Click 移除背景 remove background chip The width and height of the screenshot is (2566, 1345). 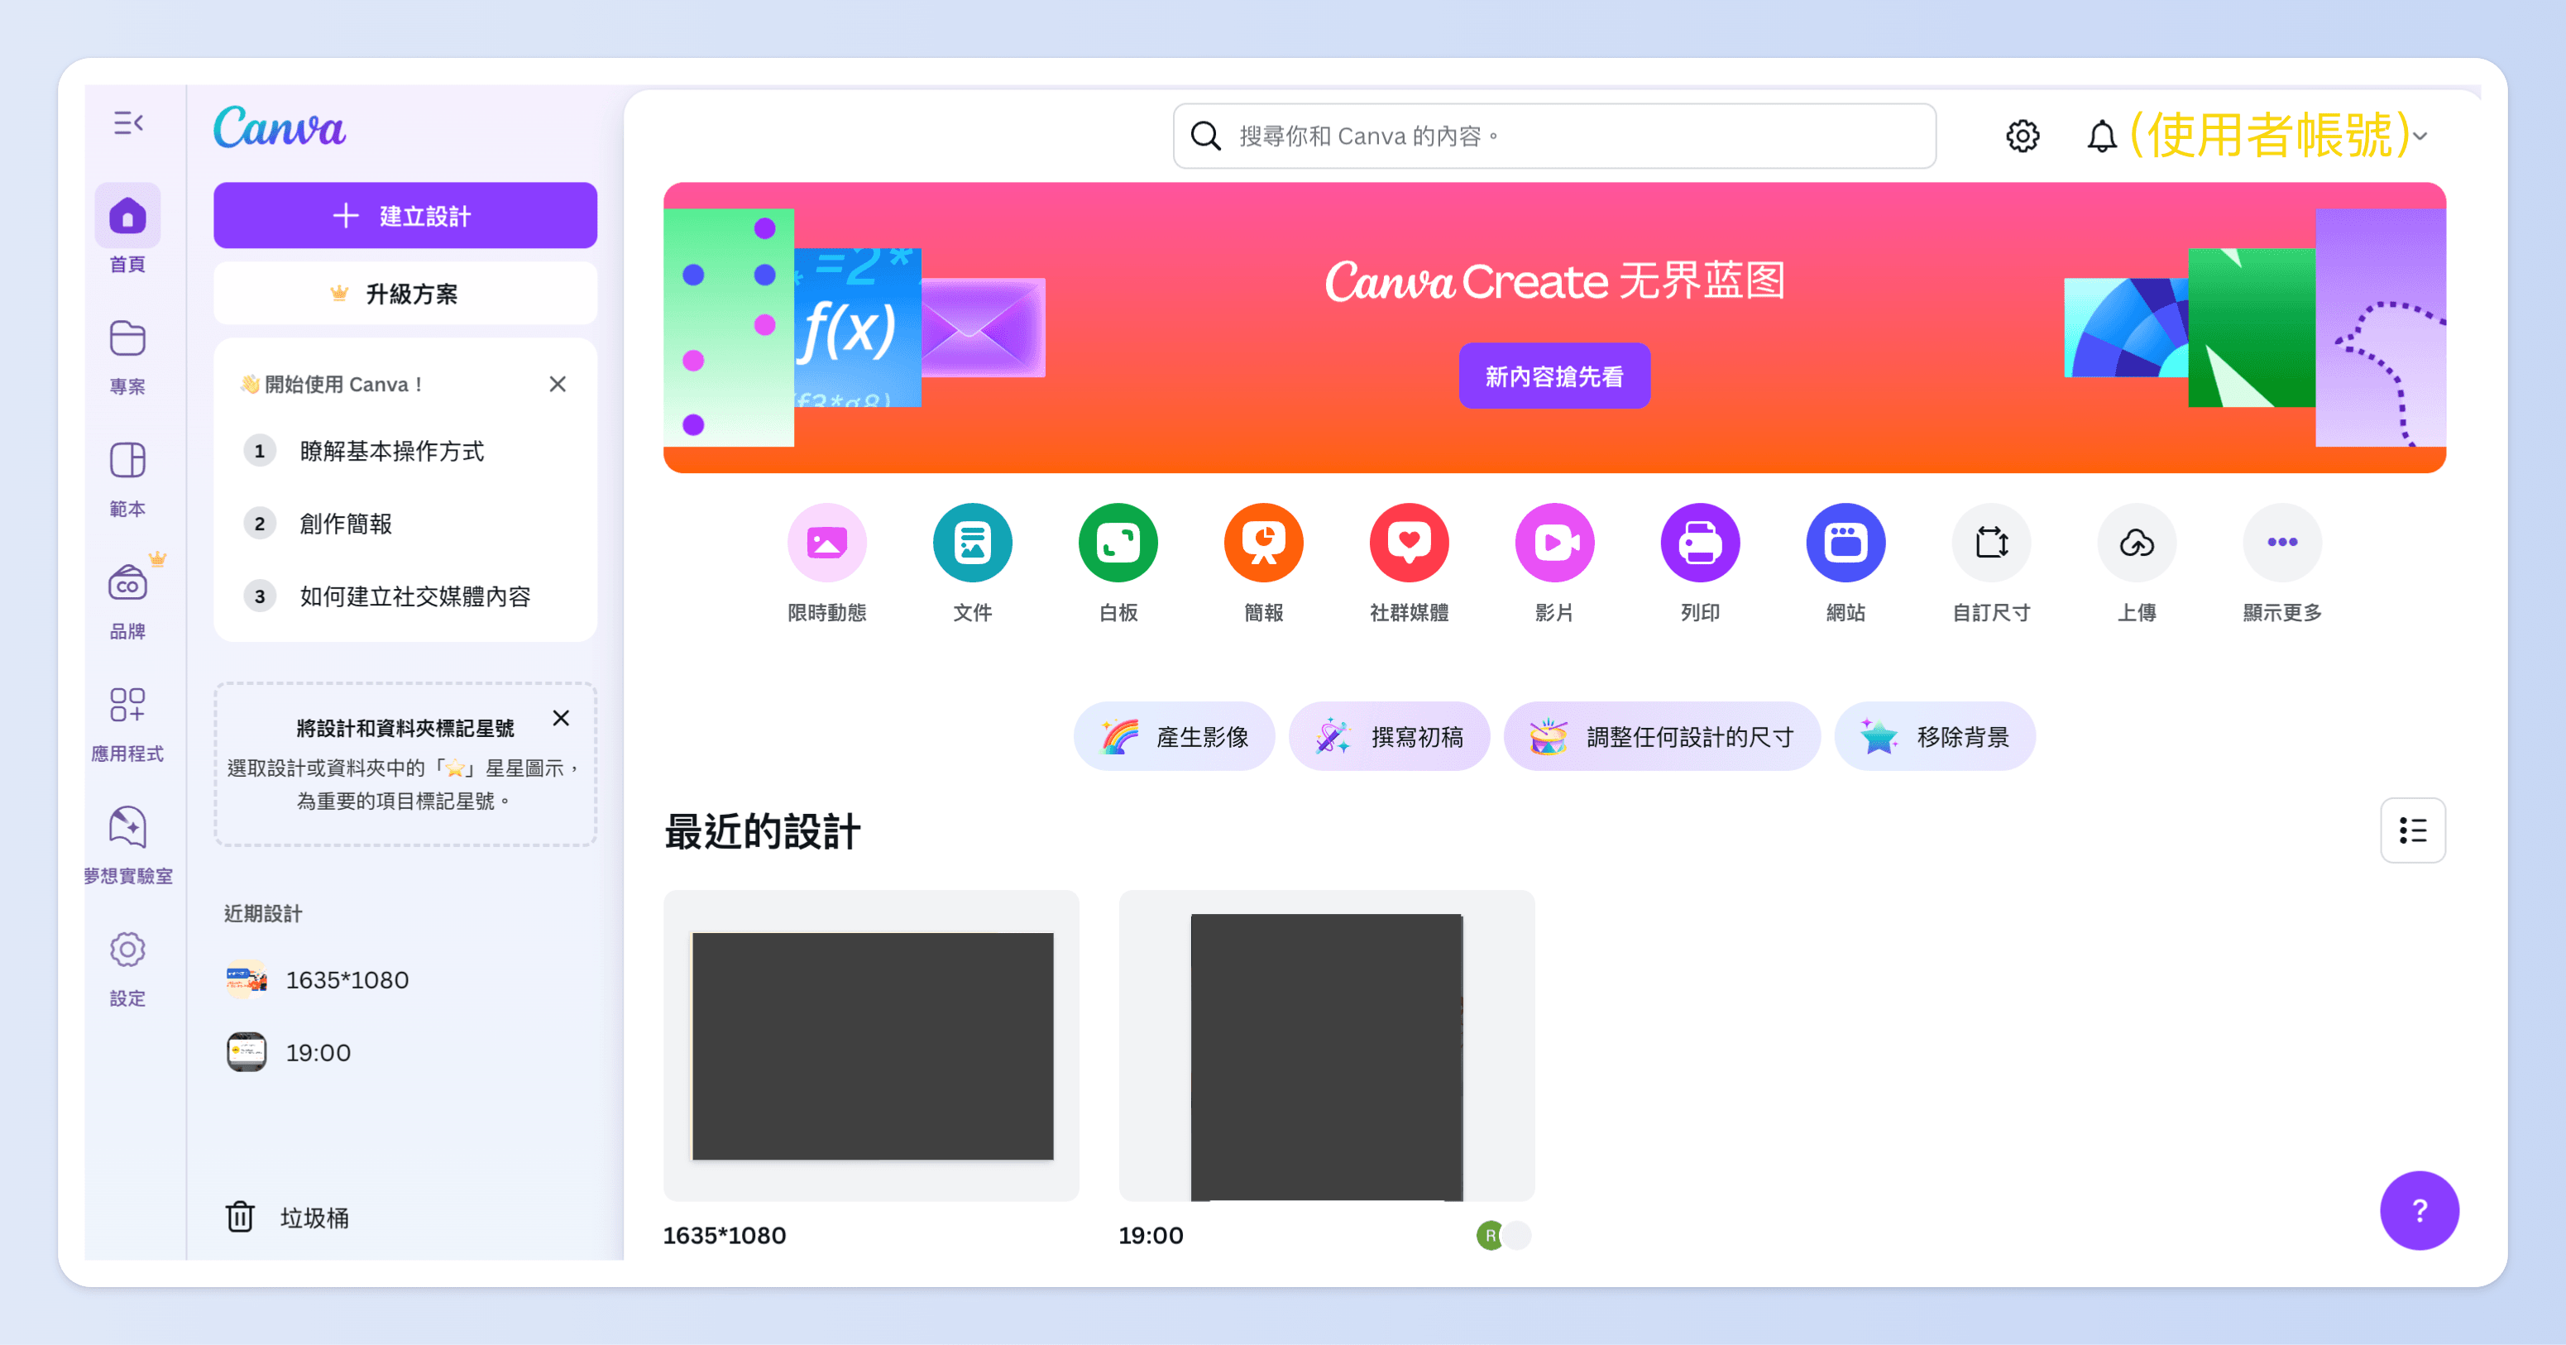(1935, 736)
